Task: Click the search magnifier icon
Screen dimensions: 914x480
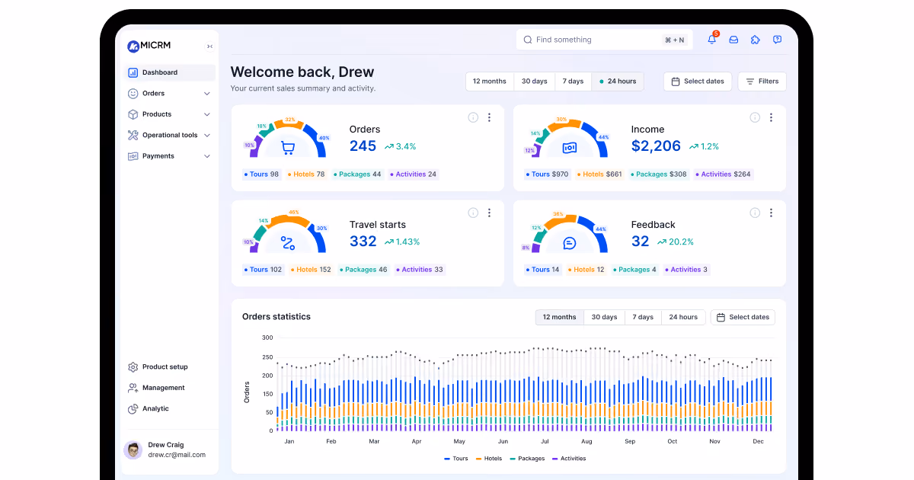Action: [528, 40]
